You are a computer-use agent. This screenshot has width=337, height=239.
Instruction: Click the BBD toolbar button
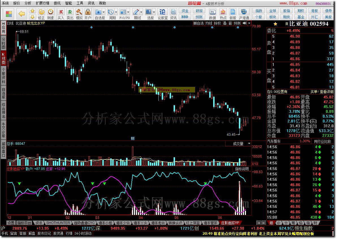click(x=185, y=17)
